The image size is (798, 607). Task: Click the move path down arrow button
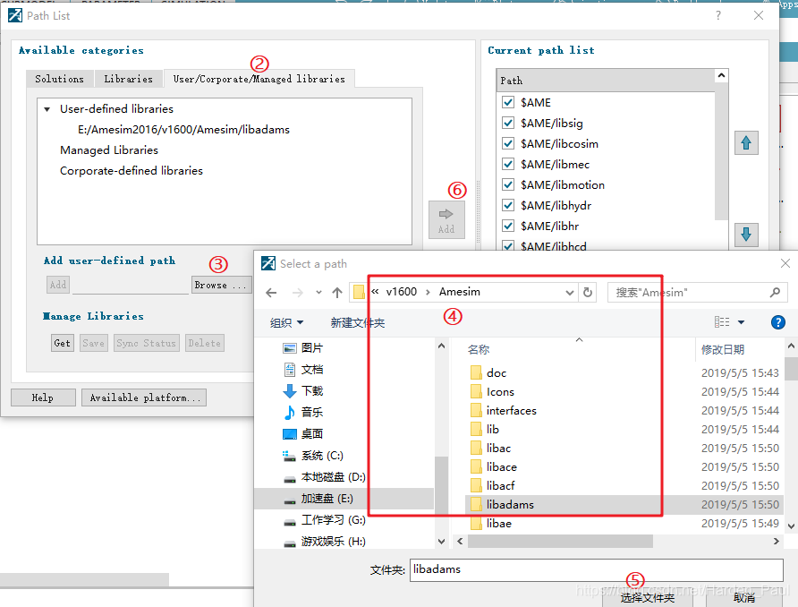pos(746,235)
